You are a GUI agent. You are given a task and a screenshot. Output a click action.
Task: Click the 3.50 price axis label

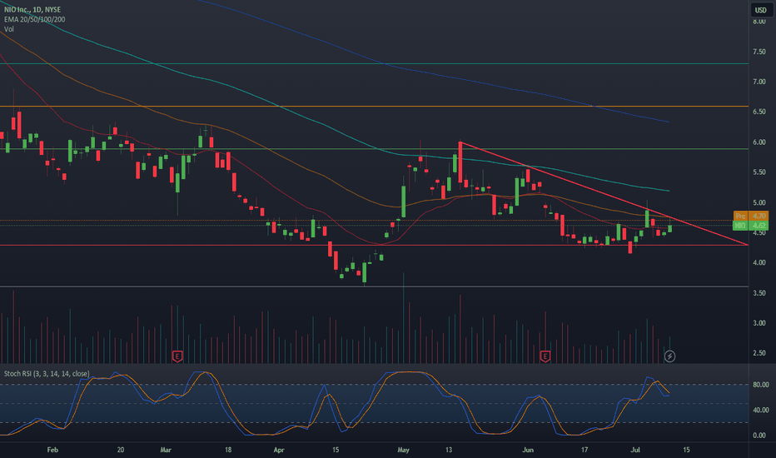coord(759,293)
